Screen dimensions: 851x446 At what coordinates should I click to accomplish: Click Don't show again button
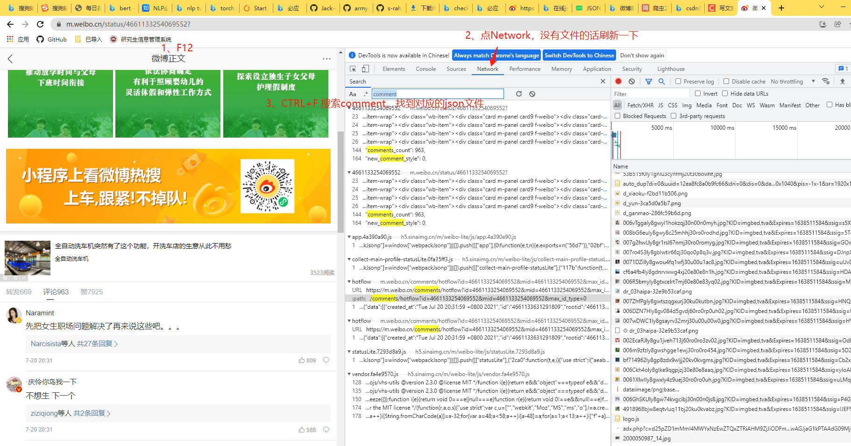[642, 56]
